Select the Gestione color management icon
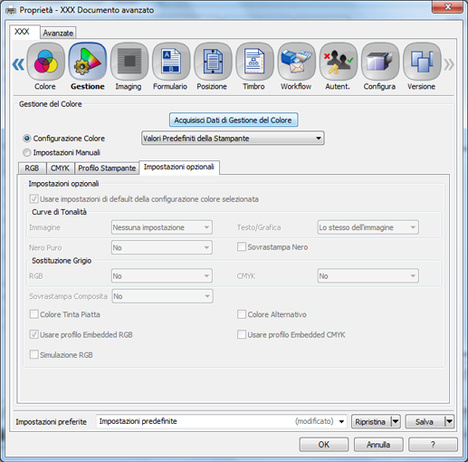The height and width of the screenshot is (462, 468). 88,62
